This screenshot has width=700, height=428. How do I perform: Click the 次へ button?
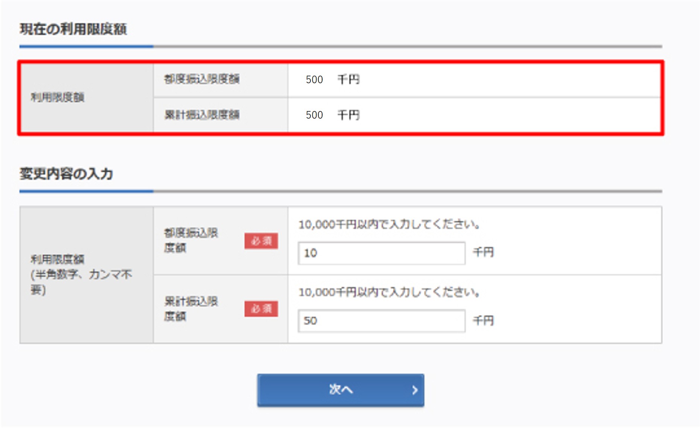(x=340, y=390)
